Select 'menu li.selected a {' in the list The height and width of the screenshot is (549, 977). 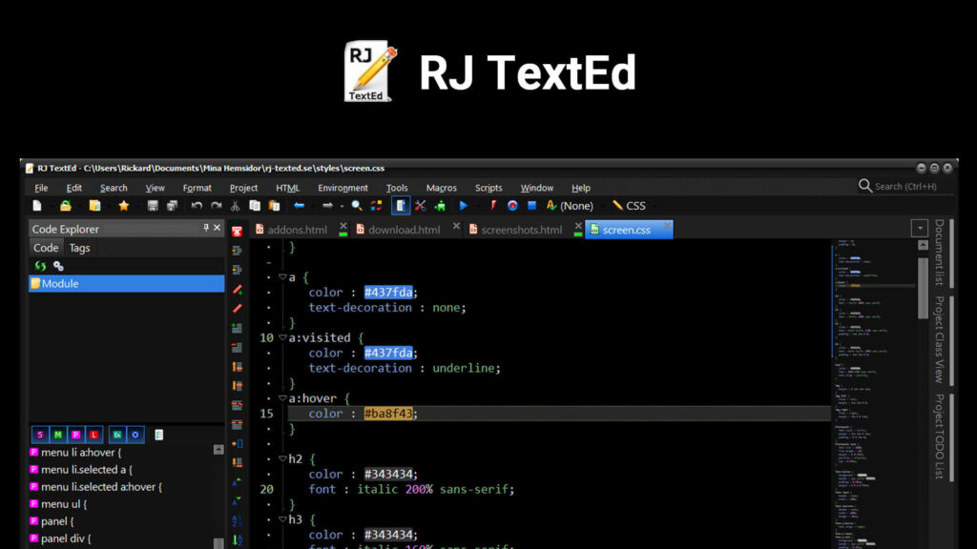click(87, 469)
